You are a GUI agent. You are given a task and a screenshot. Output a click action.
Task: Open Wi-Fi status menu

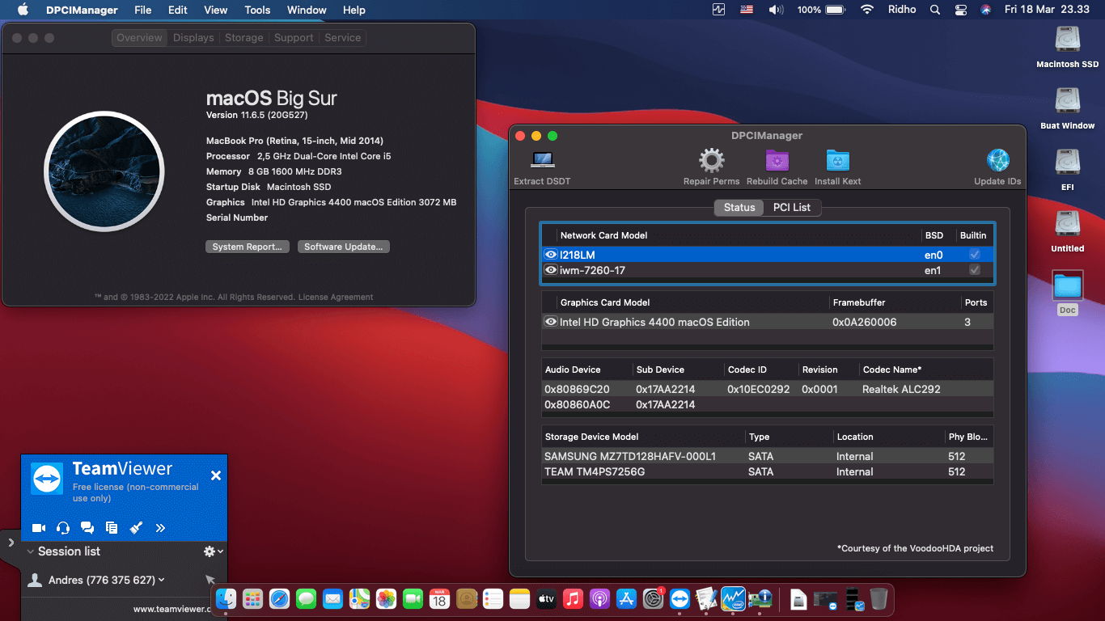pyautogui.click(x=867, y=10)
